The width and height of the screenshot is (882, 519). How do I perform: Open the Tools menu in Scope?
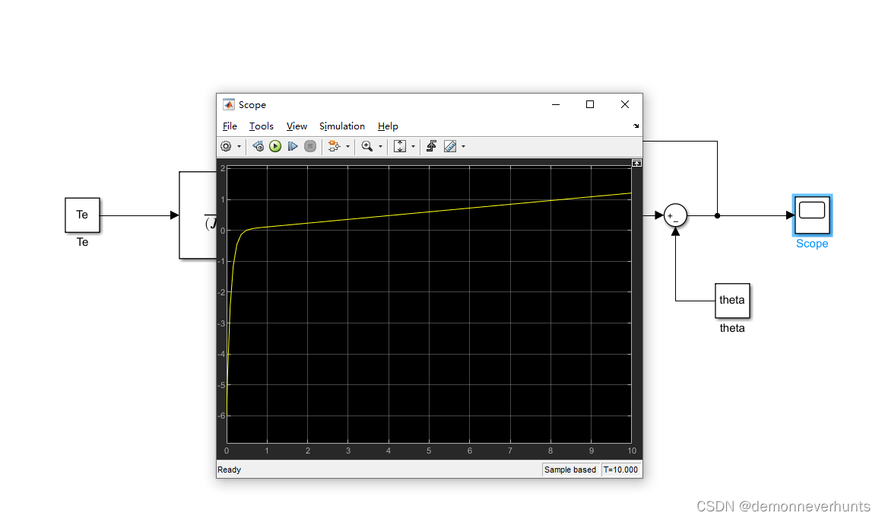(262, 126)
